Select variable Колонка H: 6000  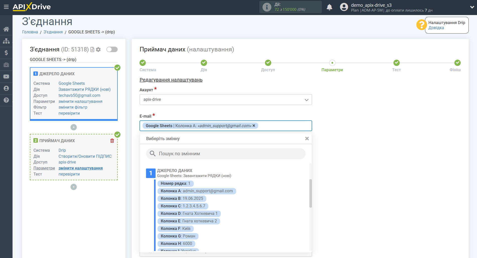click(176, 244)
